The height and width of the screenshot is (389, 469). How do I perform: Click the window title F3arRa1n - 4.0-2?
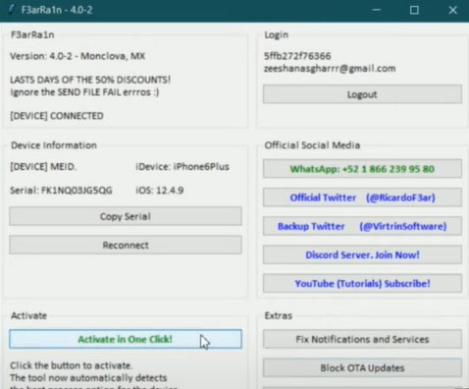click(57, 10)
